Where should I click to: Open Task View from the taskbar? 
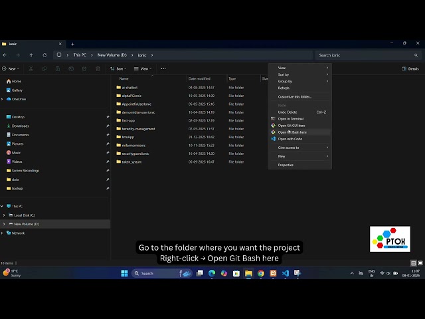pyautogui.click(x=200, y=273)
